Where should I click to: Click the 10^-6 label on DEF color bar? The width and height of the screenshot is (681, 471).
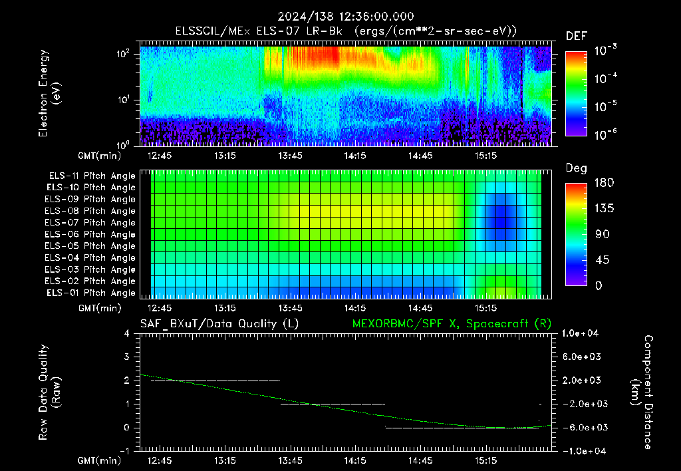(x=605, y=134)
